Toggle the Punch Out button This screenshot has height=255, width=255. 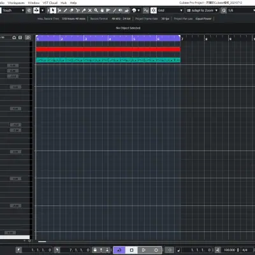(x=107, y=250)
